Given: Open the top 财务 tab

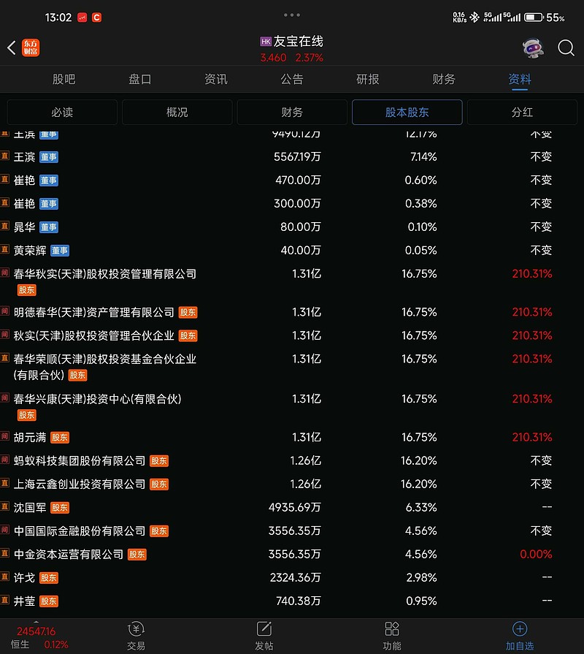Looking at the screenshot, I should coord(444,79).
